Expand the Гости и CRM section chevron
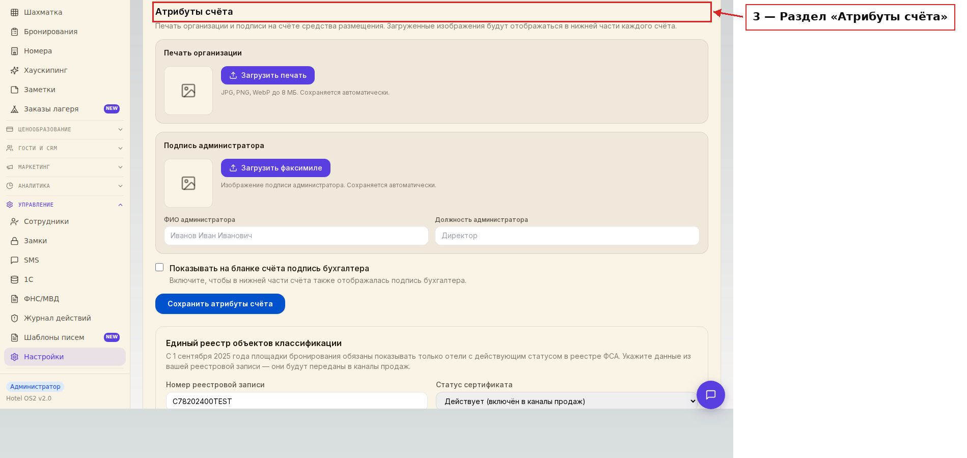 [x=120, y=148]
